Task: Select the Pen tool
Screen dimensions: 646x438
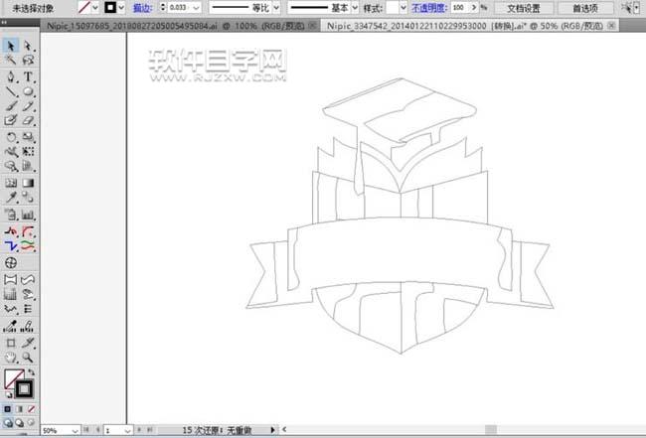Action: (11, 77)
